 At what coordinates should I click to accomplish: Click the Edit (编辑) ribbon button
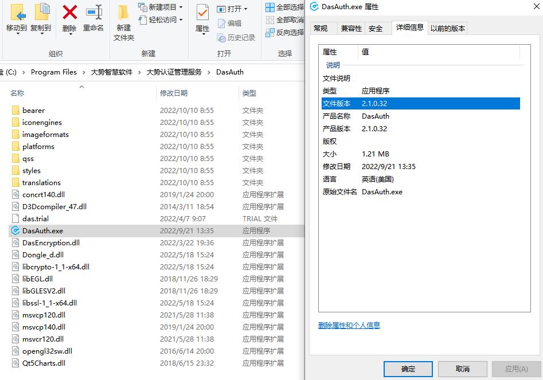(x=229, y=23)
